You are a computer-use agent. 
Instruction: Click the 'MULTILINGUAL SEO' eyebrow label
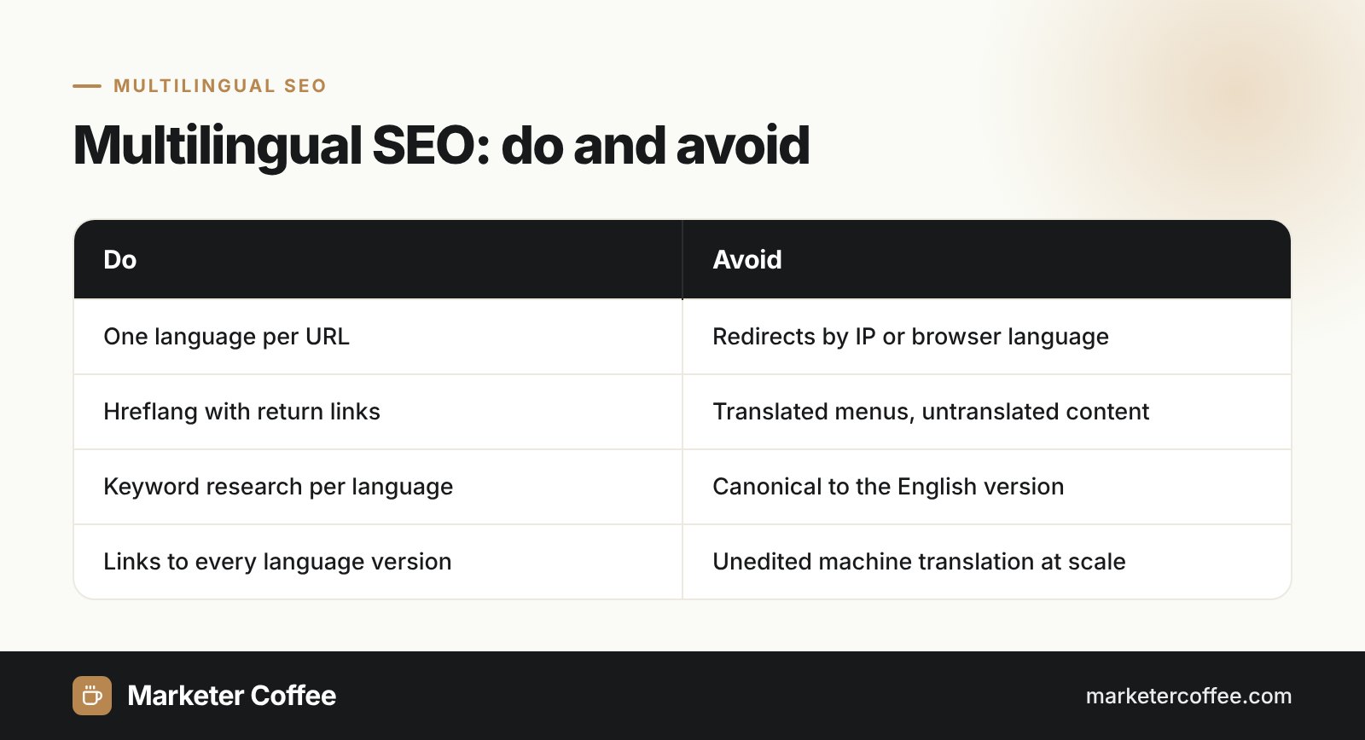(220, 86)
